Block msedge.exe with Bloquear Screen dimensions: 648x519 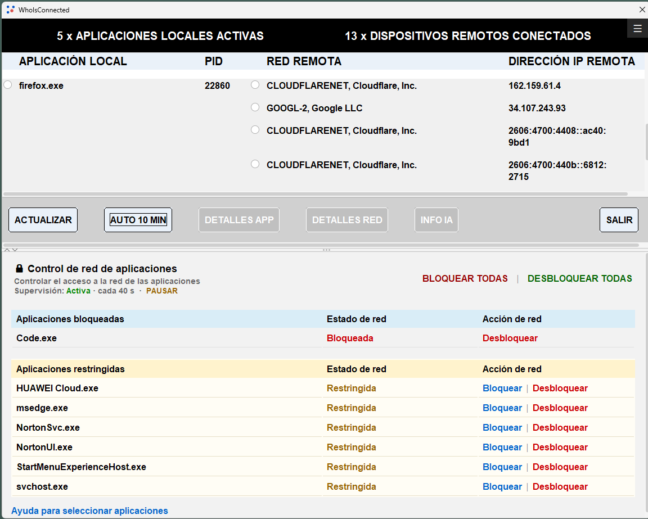tap(502, 408)
